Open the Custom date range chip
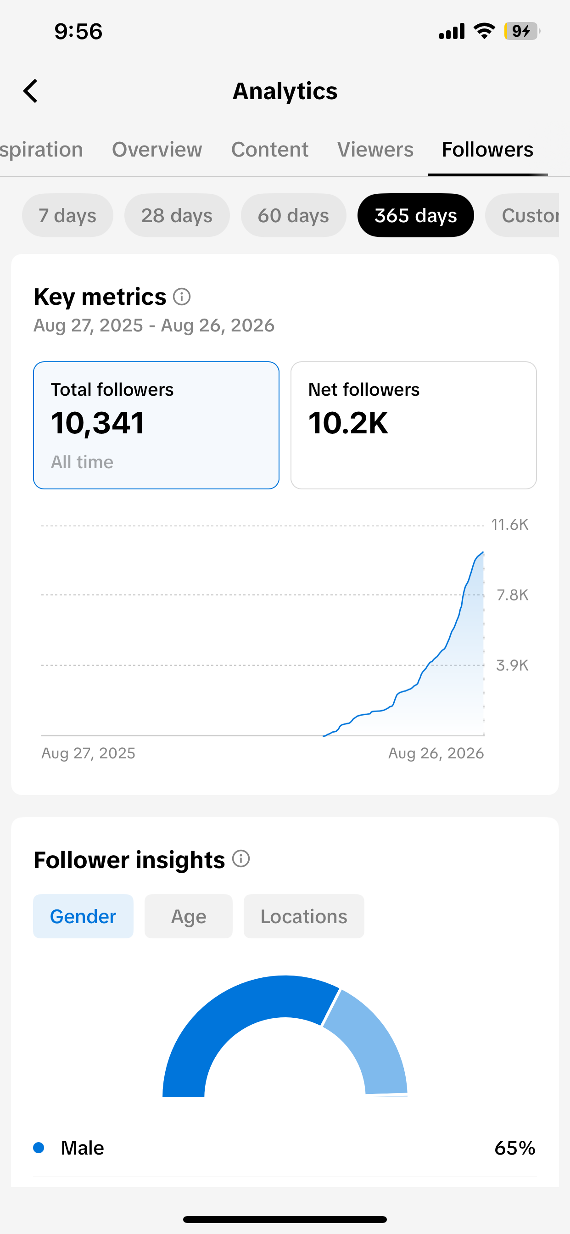 (x=522, y=216)
